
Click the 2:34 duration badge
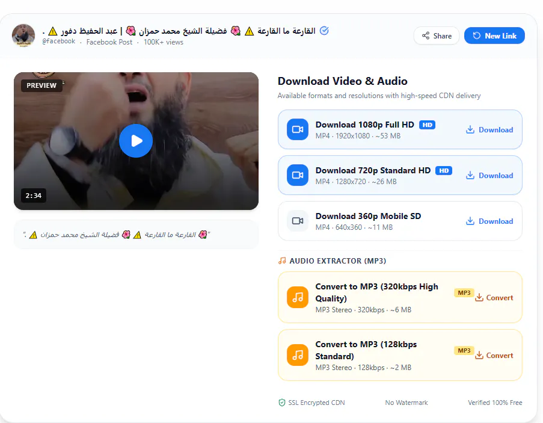coord(34,196)
